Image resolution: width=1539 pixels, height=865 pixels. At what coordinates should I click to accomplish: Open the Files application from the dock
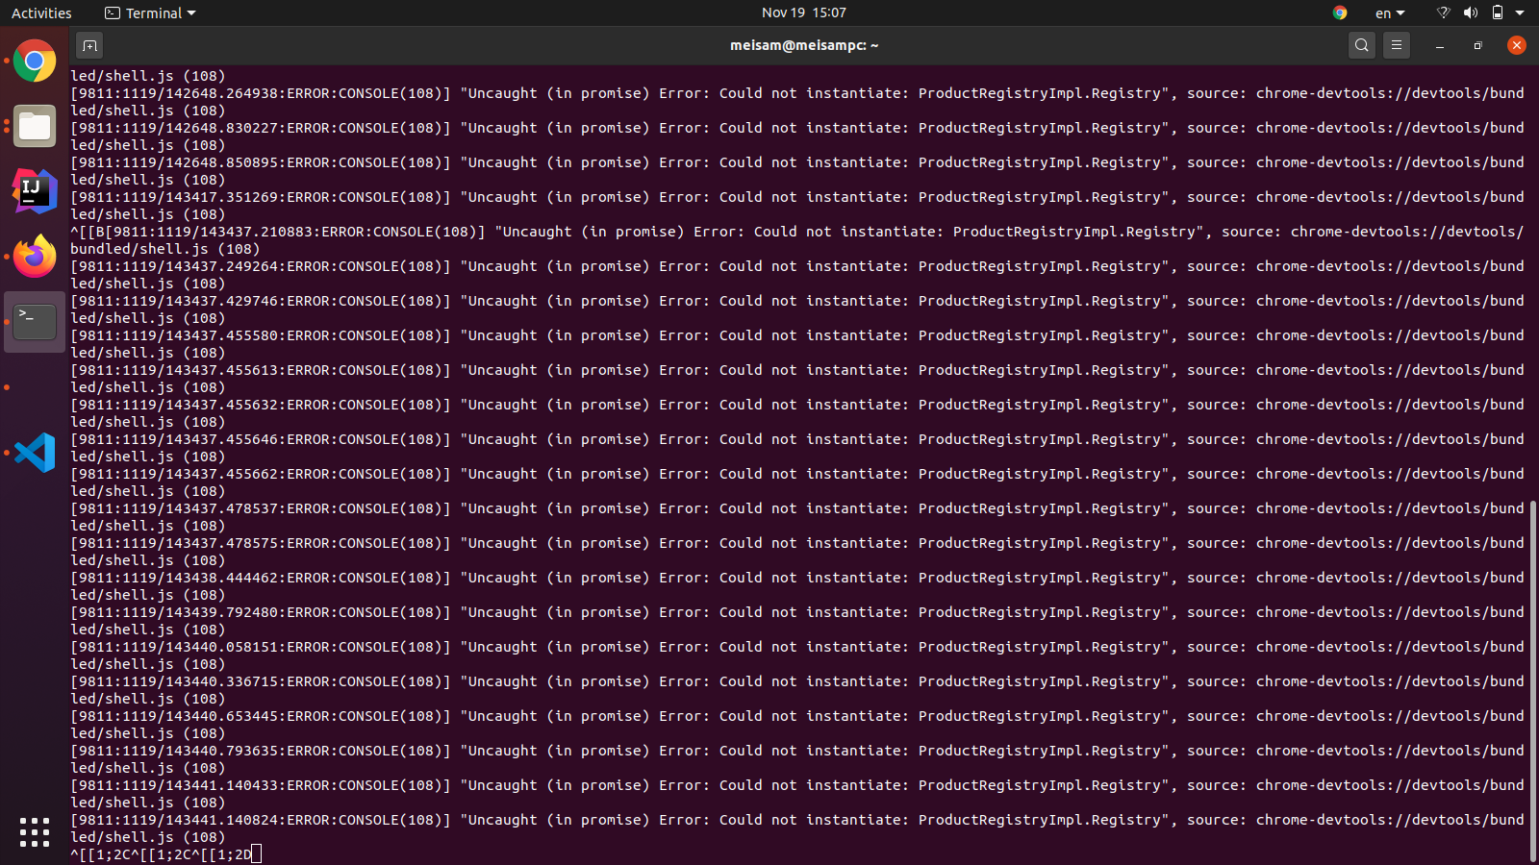click(35, 126)
